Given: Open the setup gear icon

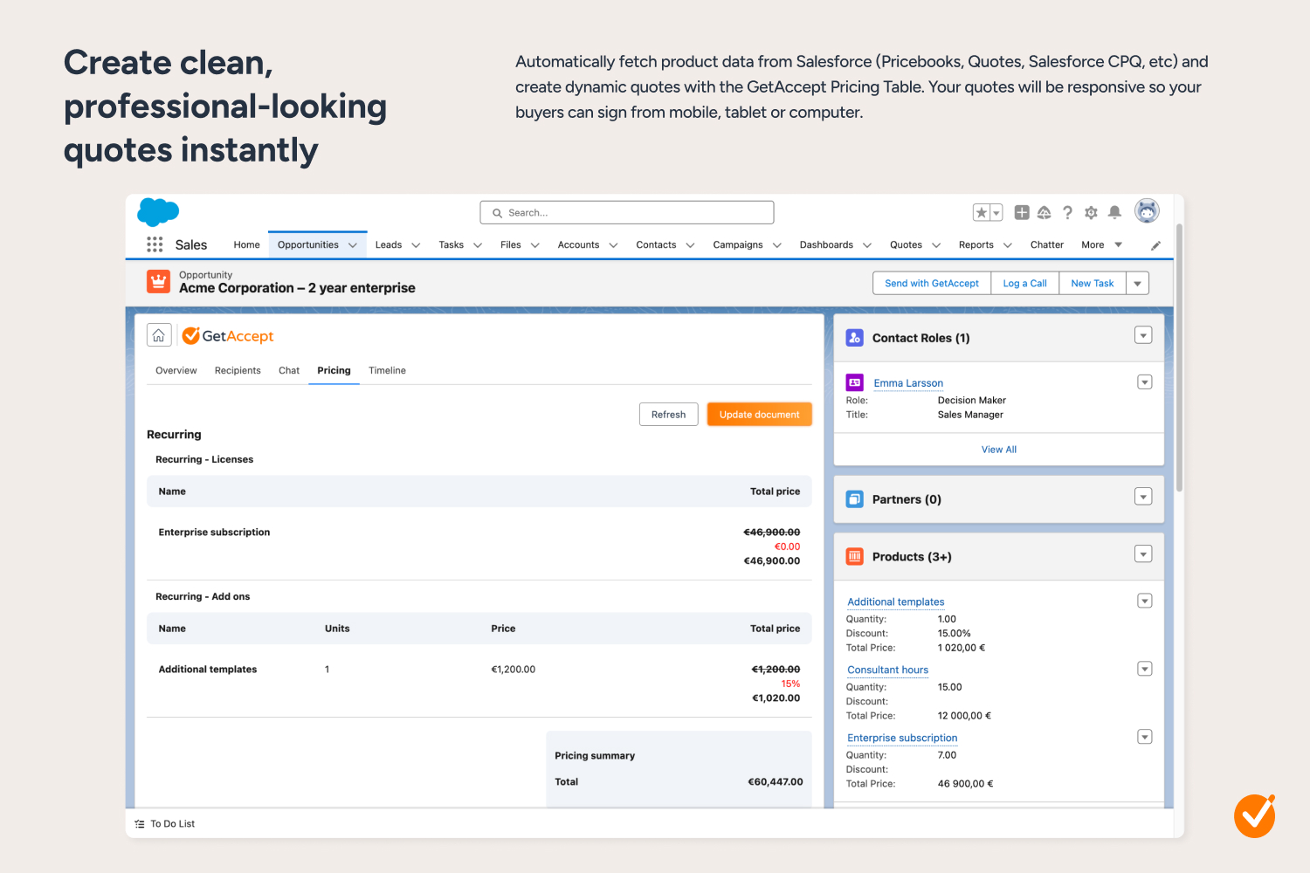Looking at the screenshot, I should [1091, 212].
